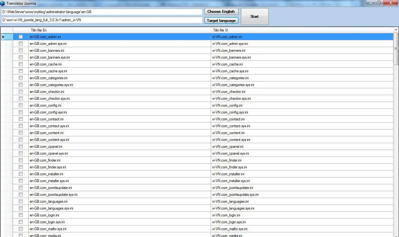Viewport: 399px width, 237px height.
Task: Select the en-GB.com_contact.sys.ini cell
Action: coord(120,126)
